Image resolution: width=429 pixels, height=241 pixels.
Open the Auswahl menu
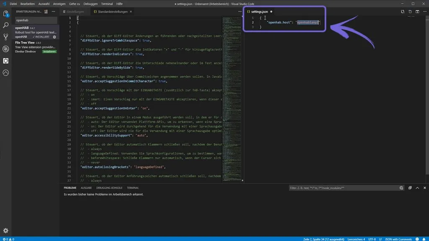coord(44,4)
